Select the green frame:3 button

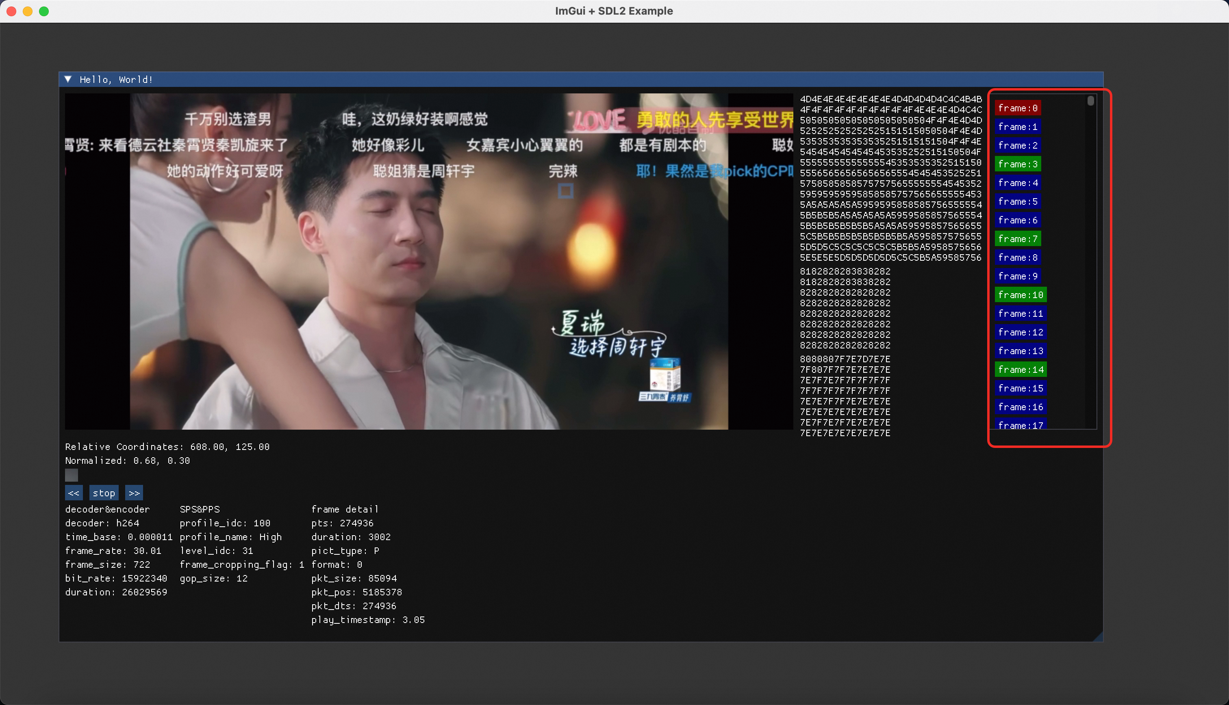coord(1017,164)
